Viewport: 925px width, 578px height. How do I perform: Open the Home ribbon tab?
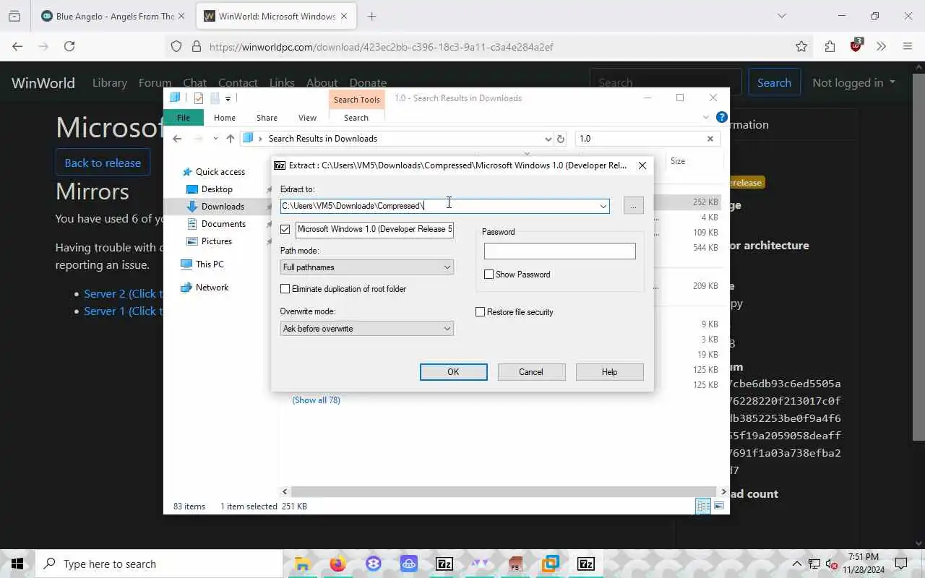[224, 118]
